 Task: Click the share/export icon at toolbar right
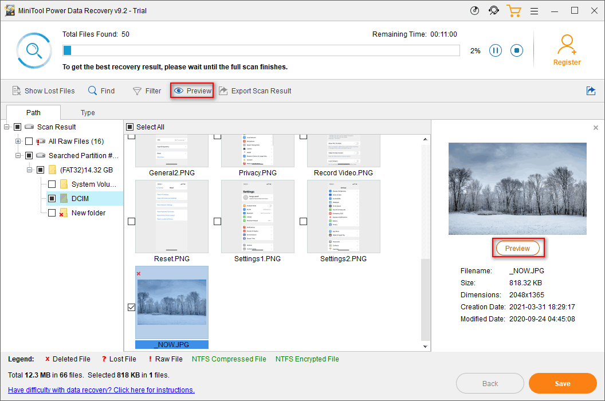tap(591, 91)
